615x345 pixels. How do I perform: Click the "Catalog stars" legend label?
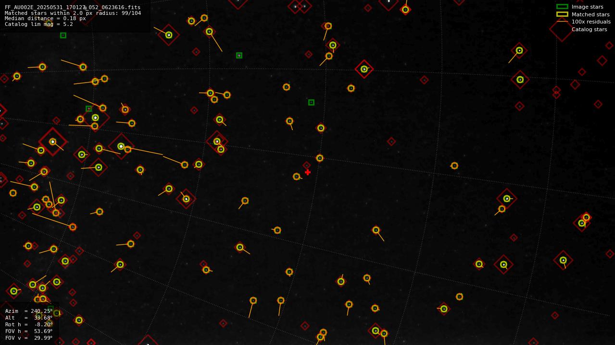point(589,29)
